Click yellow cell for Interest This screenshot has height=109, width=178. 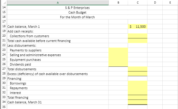point(137,93)
